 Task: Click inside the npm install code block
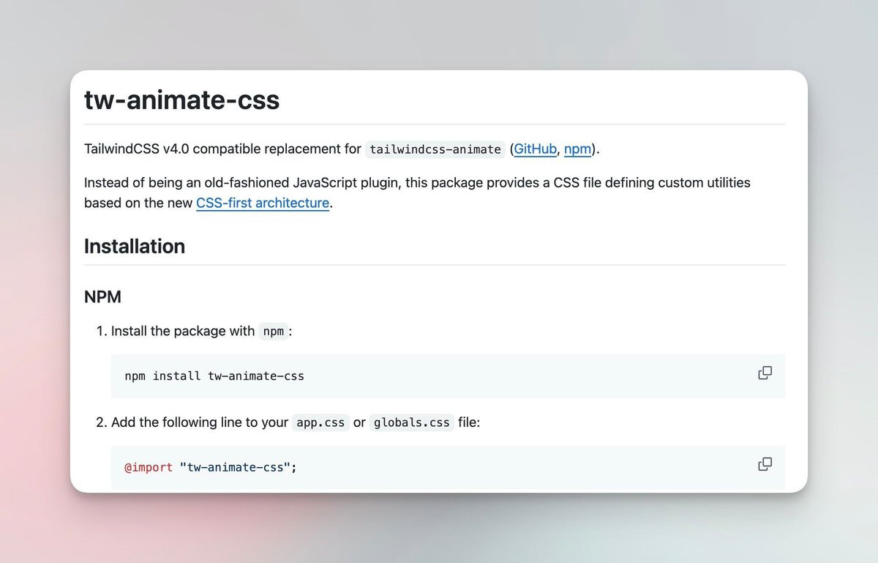tap(448, 376)
